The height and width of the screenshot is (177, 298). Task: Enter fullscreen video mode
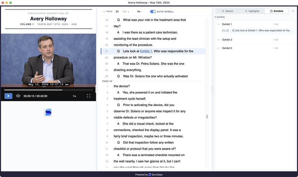click(88, 96)
